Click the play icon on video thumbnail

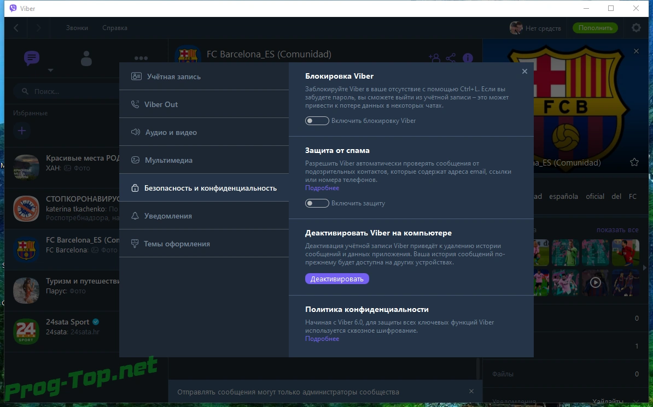tap(595, 283)
